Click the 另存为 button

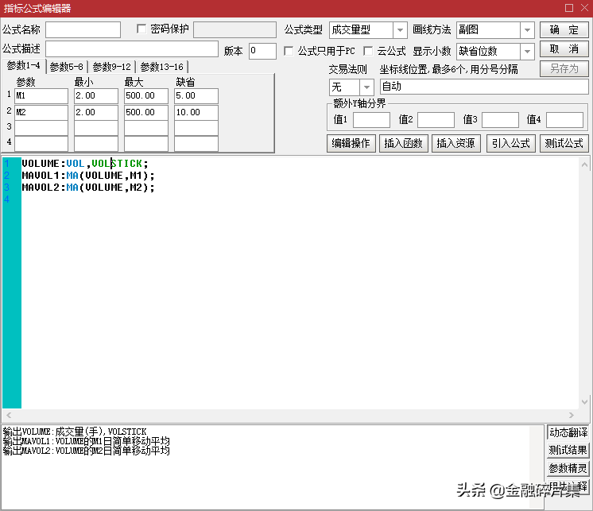pyautogui.click(x=564, y=69)
